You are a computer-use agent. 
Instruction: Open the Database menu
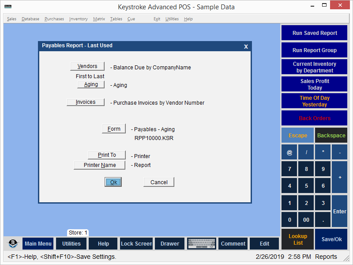pyautogui.click(x=30, y=19)
